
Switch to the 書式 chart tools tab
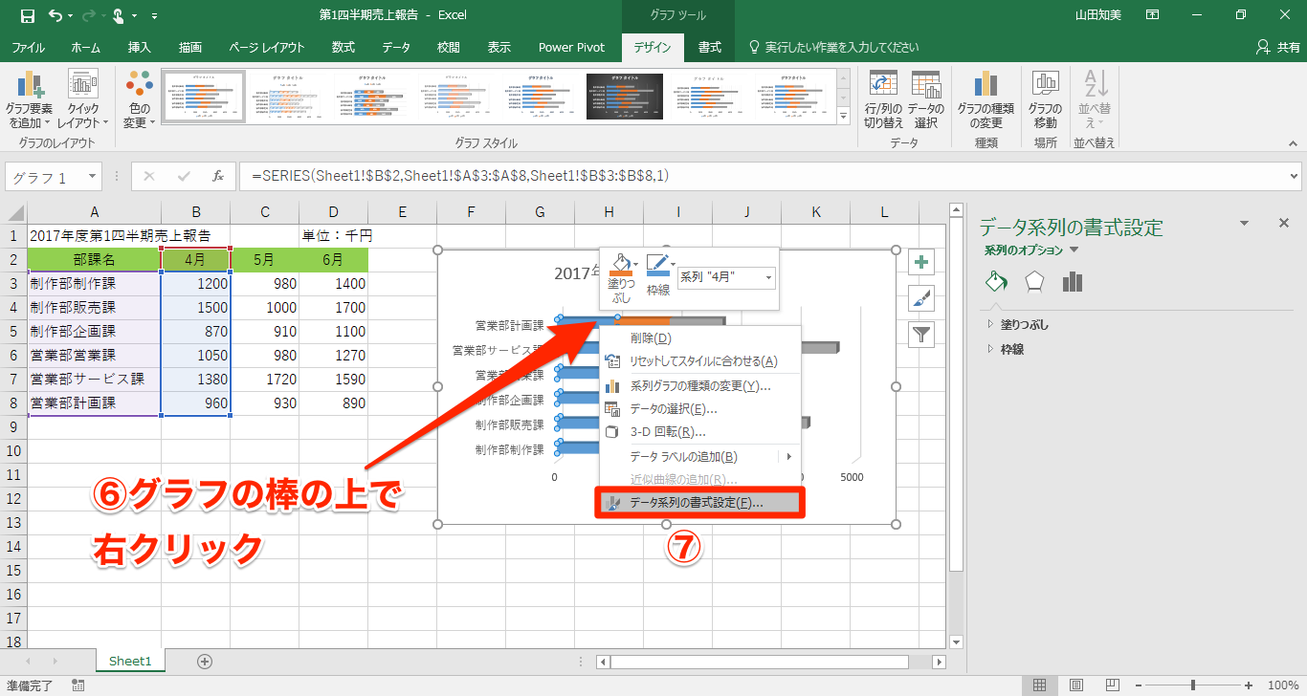tap(709, 47)
